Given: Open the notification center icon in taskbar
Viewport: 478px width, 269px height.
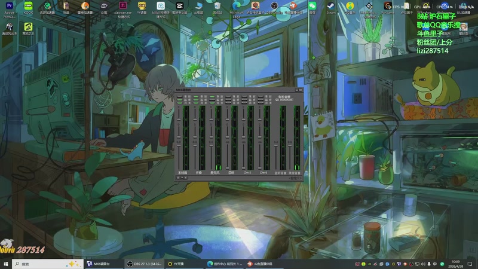Looking at the screenshot, I should 470,264.
